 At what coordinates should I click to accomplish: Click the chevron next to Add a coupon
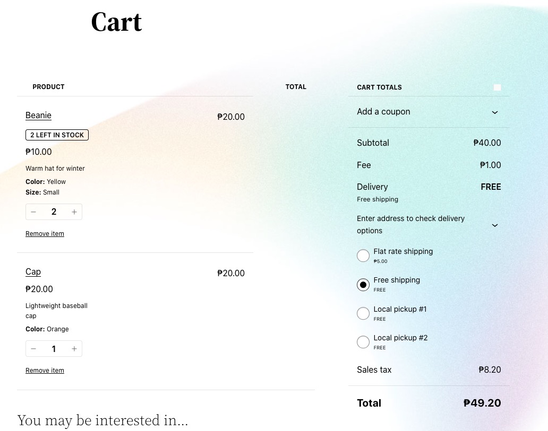pyautogui.click(x=494, y=112)
